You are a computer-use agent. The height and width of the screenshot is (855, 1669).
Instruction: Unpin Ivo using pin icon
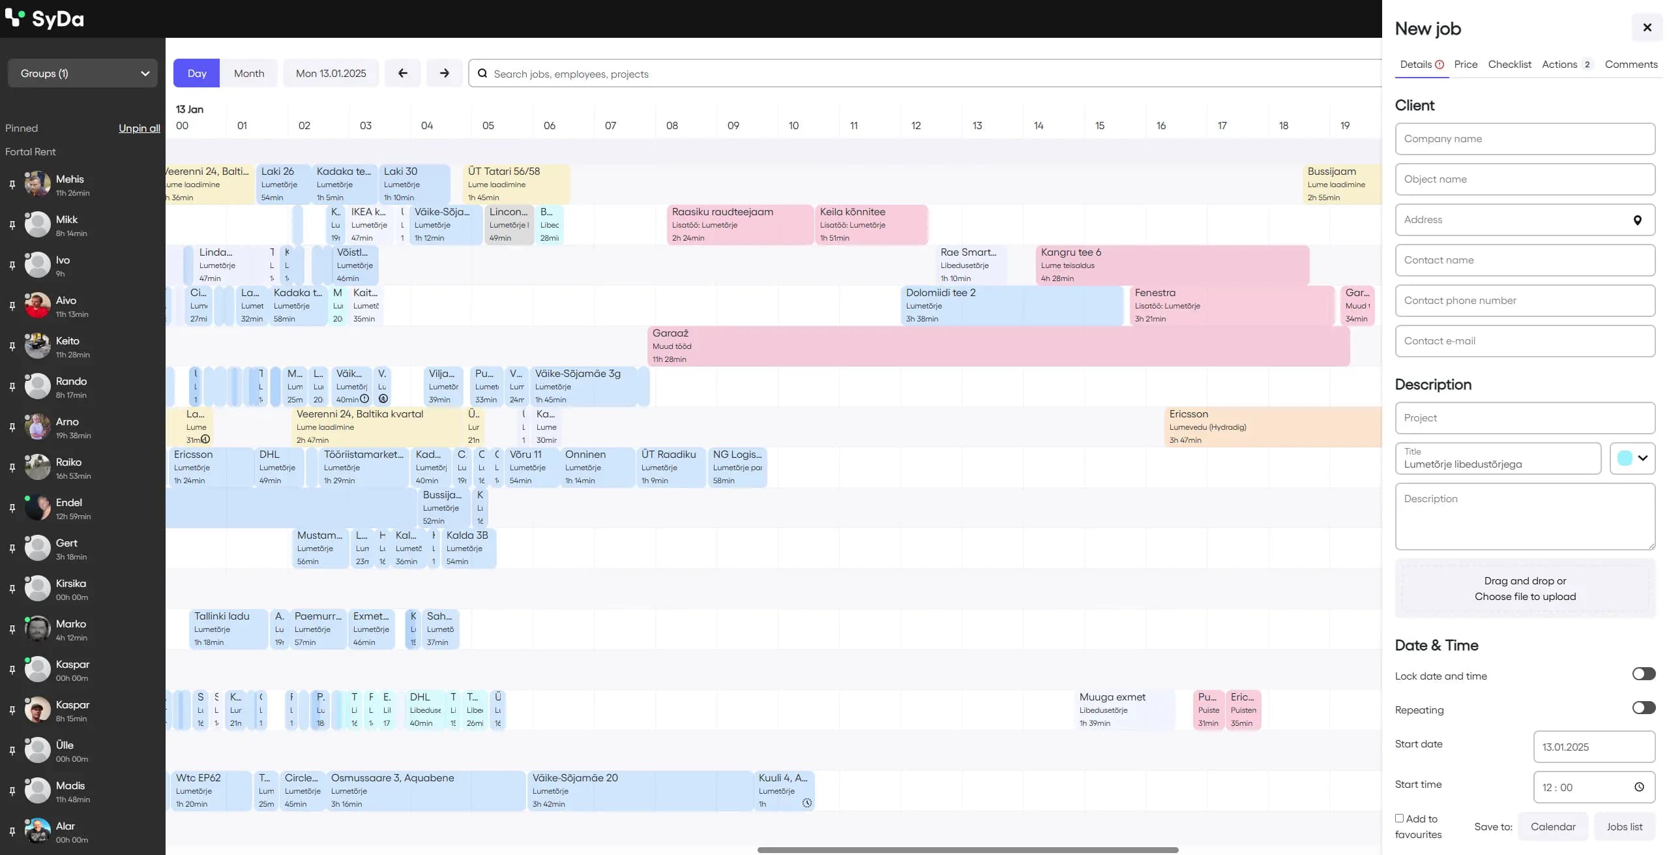coord(12,265)
